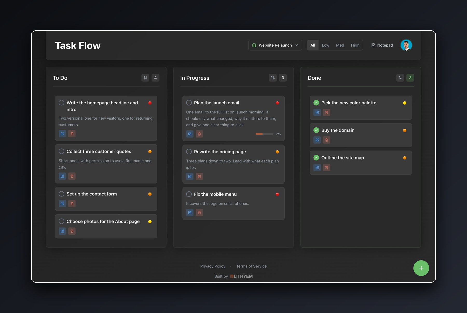
Task: Delete 'Set up the contact form' task
Action: pos(72,204)
